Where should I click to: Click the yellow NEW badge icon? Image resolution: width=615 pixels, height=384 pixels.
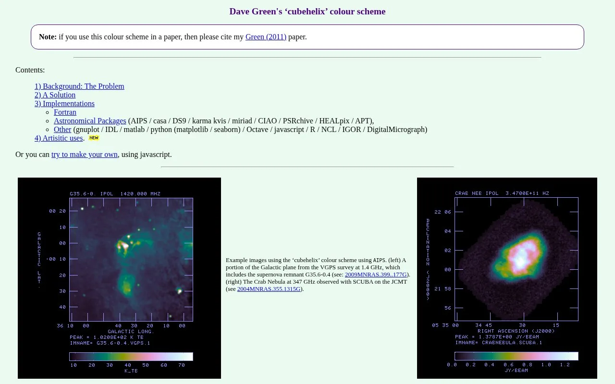click(x=94, y=138)
